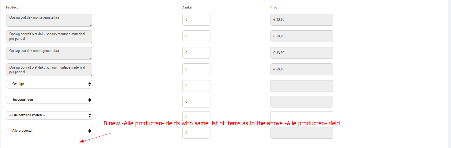Focus the Overige row quantity field

tap(196, 86)
